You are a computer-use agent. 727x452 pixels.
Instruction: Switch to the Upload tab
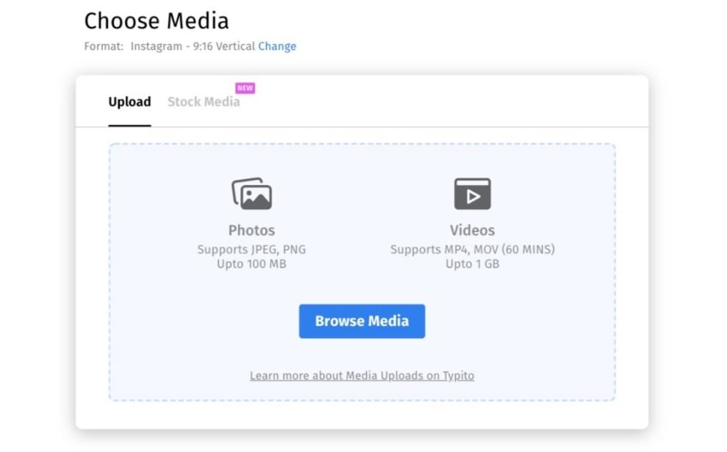click(x=130, y=102)
